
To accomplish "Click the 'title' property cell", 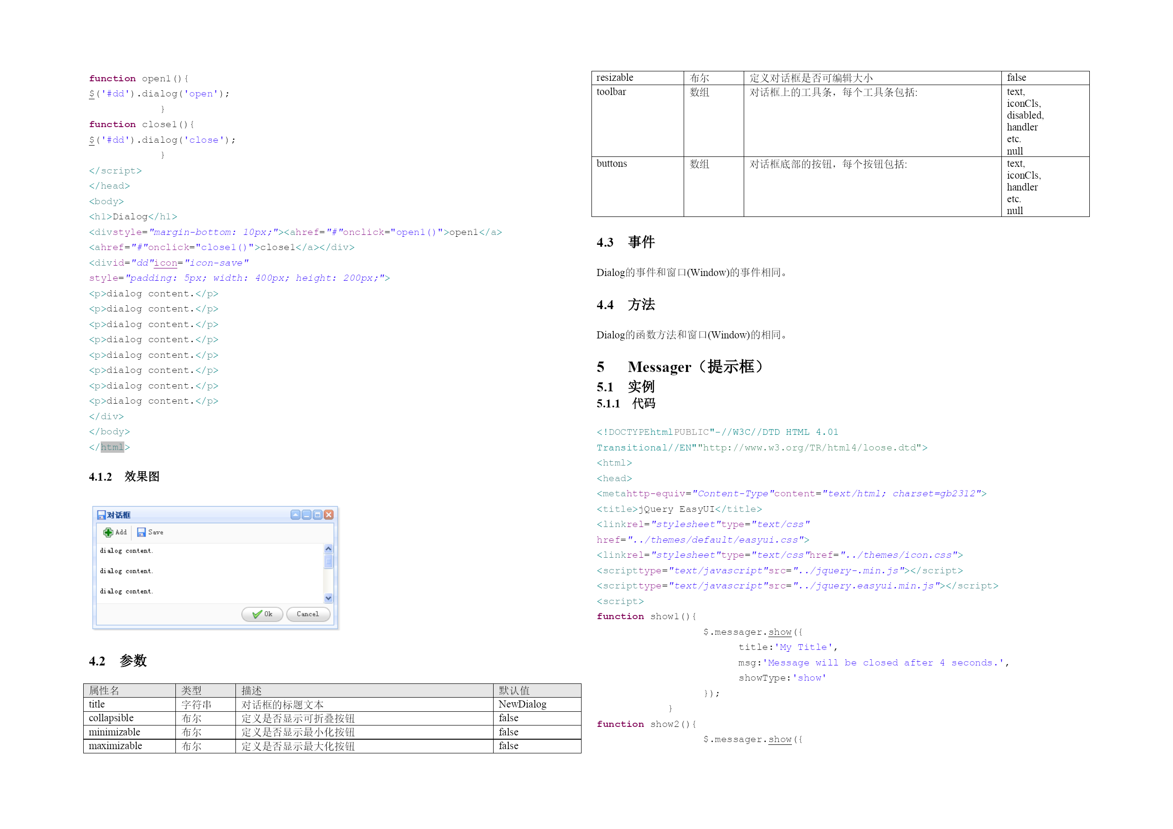I will pyautogui.click(x=129, y=704).
